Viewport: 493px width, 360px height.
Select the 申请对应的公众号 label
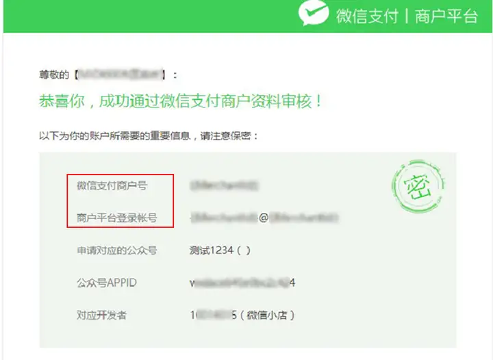116,250
